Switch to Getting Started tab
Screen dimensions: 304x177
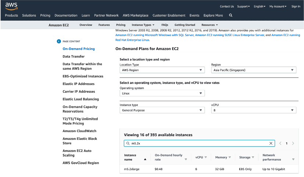point(185,25)
